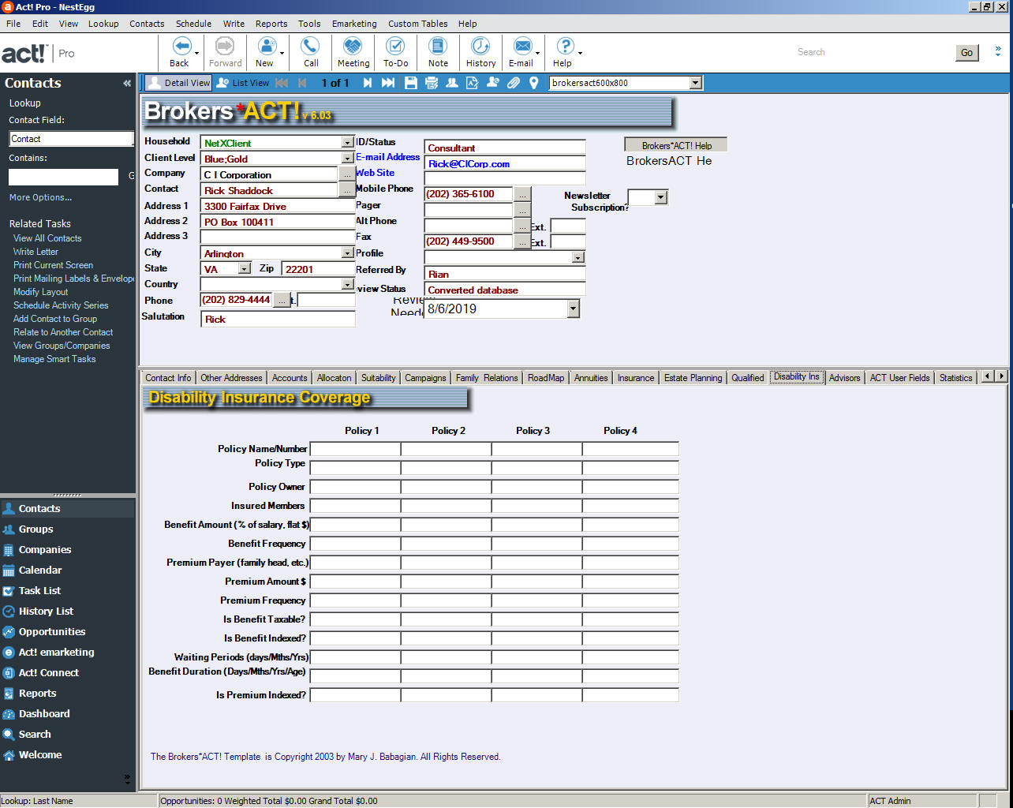Switch to the Estate Planning tab
Viewport: 1013px width, 808px height.
tap(693, 378)
